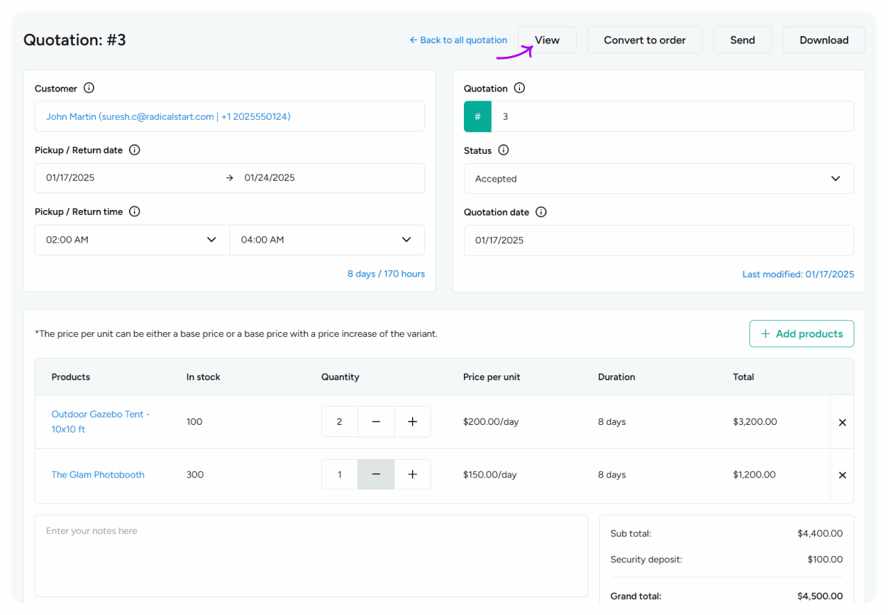This screenshot has width=888, height=615.
Task: Click Add products button
Action: click(x=801, y=333)
